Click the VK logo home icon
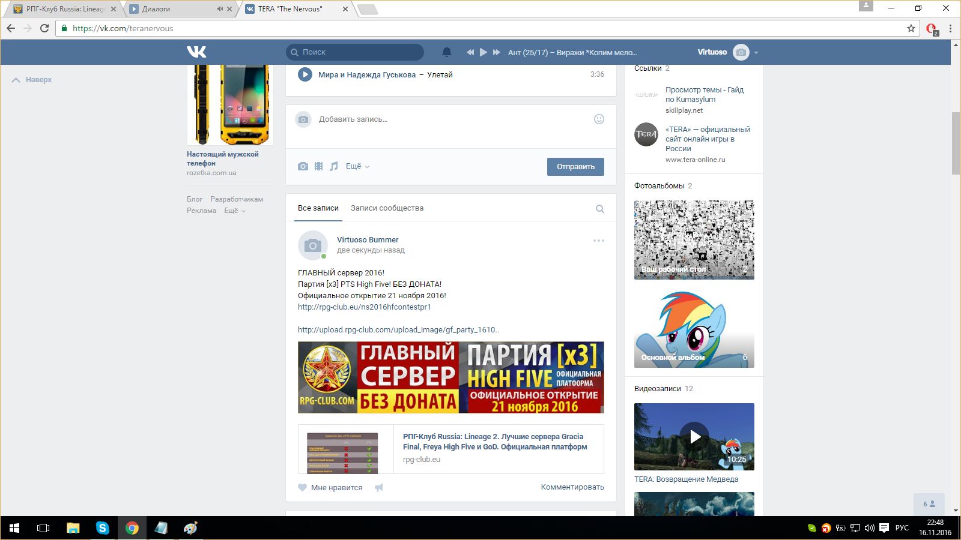The image size is (961, 540). tap(196, 52)
